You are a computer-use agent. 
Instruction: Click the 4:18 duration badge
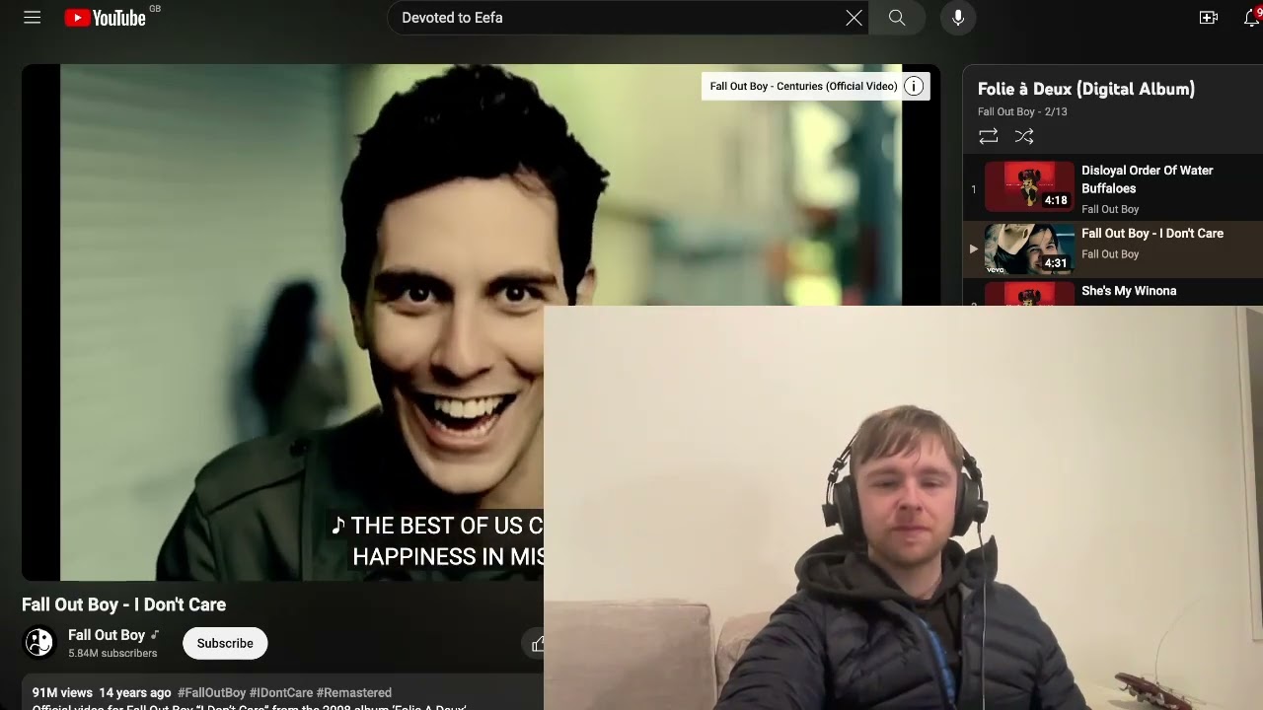pos(1056,200)
